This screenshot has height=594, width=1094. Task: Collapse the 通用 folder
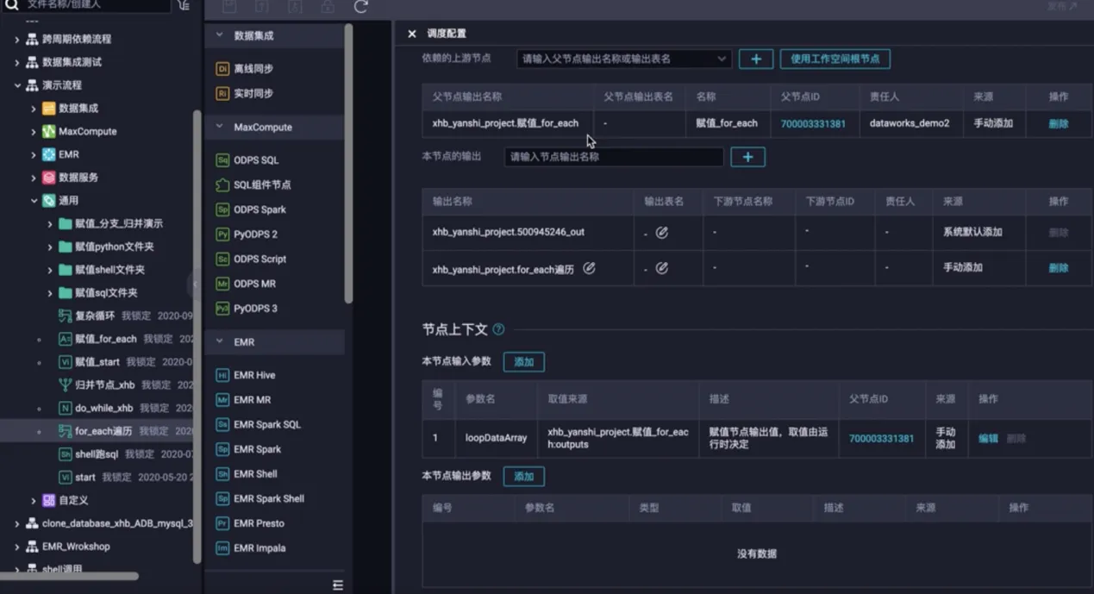tap(34, 201)
